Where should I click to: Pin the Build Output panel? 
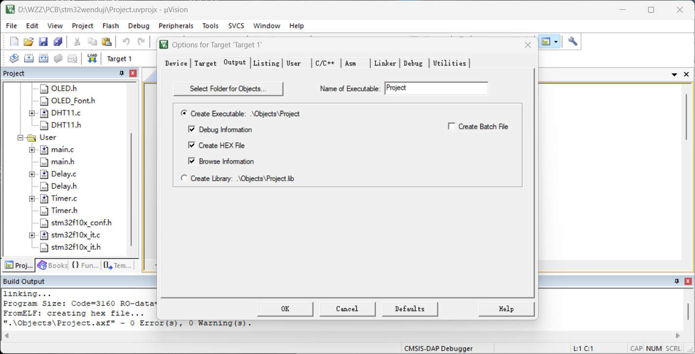(677, 281)
